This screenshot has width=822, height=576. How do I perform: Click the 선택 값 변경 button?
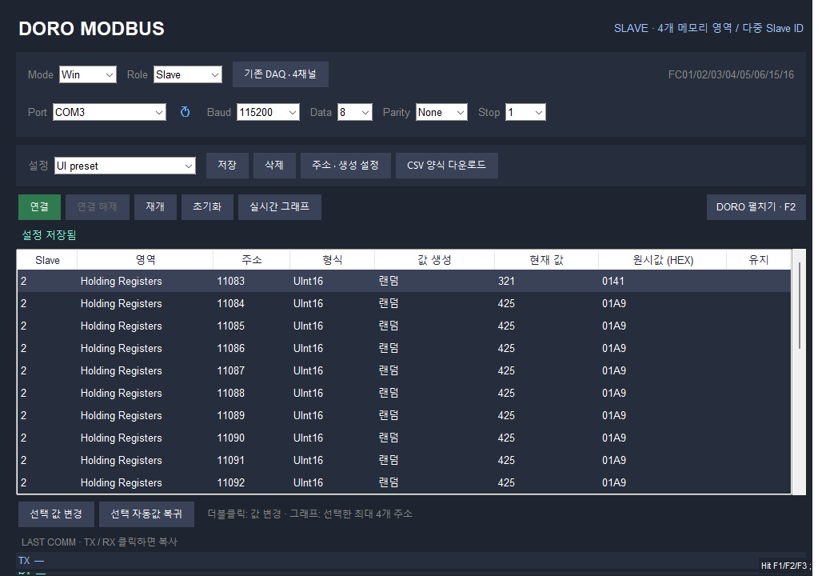[x=56, y=514]
